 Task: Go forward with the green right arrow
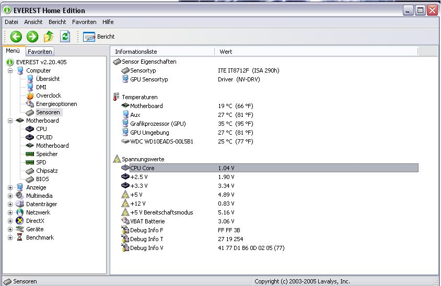tap(32, 37)
